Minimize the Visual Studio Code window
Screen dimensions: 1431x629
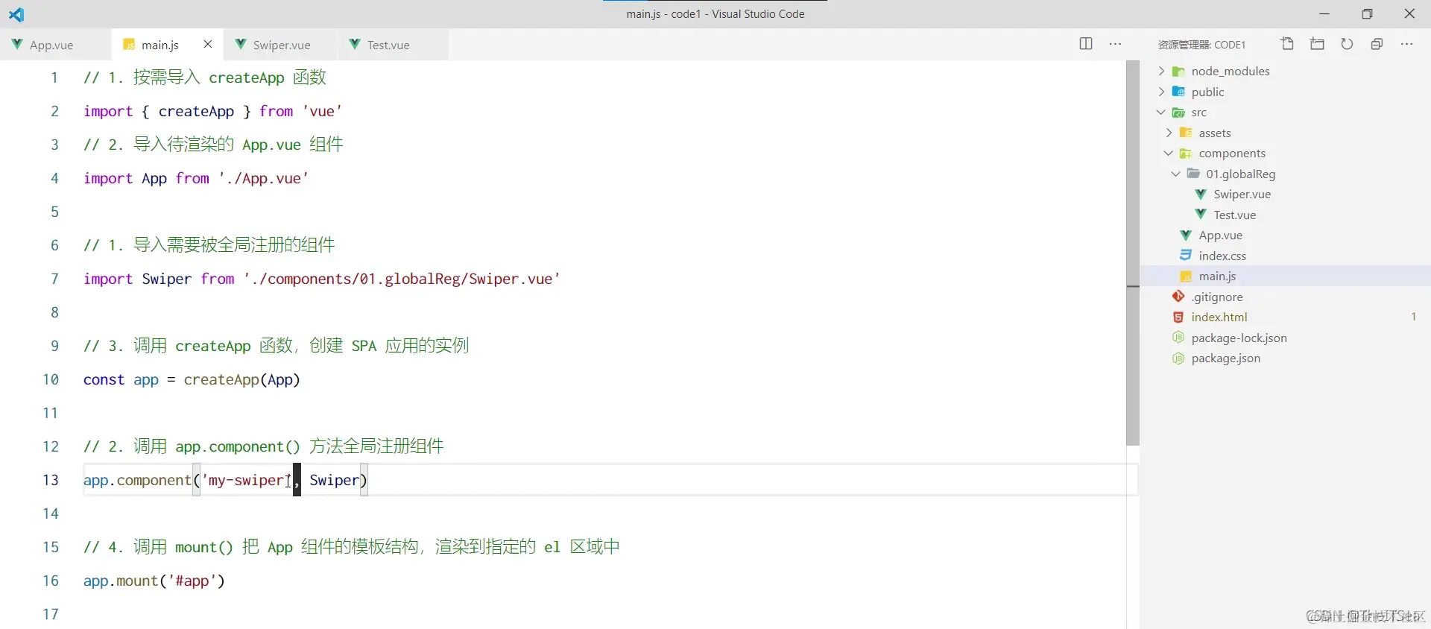(x=1324, y=14)
